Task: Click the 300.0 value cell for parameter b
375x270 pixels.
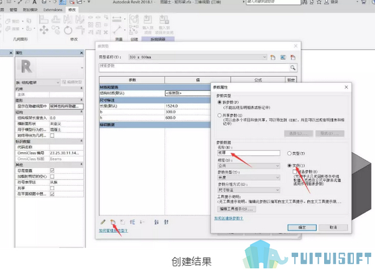Action: pyautogui.click(x=187, y=112)
